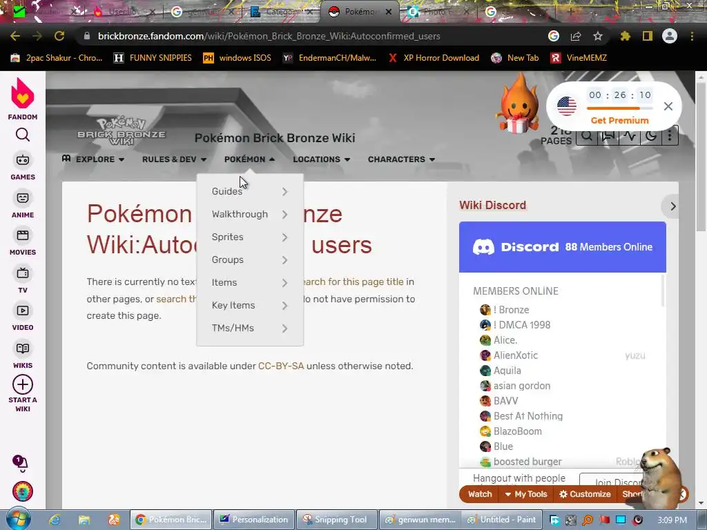Open the Chrome profile avatar

coord(670,36)
